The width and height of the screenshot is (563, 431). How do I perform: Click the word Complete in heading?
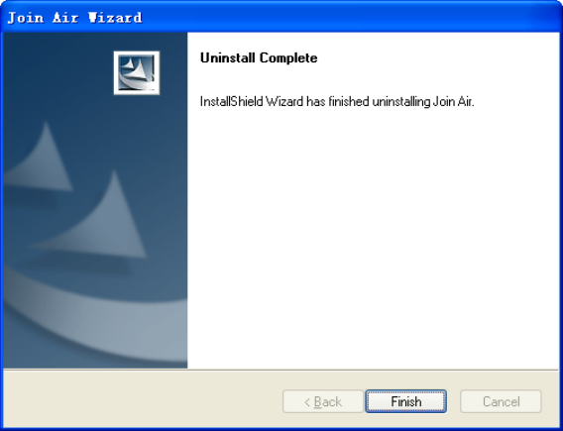tap(288, 57)
